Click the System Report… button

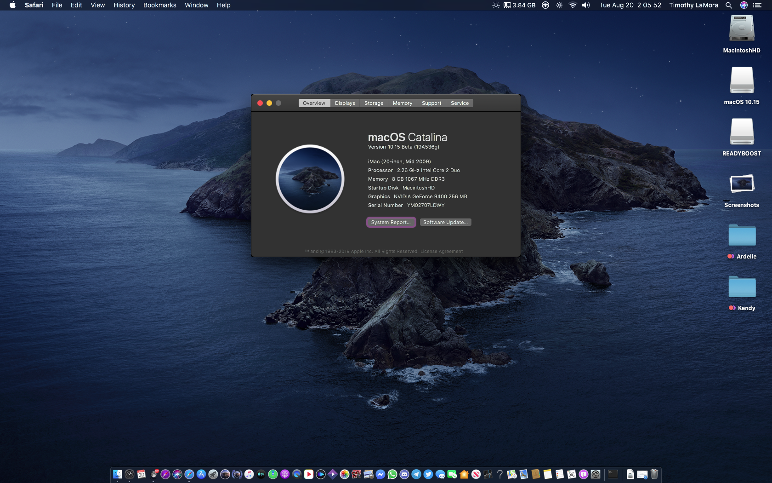391,222
